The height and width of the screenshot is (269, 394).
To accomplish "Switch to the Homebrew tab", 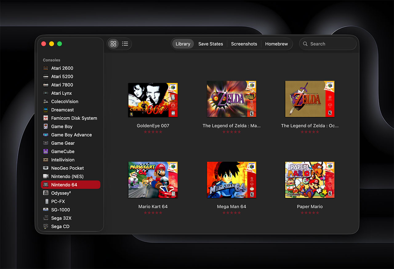I will coord(276,44).
